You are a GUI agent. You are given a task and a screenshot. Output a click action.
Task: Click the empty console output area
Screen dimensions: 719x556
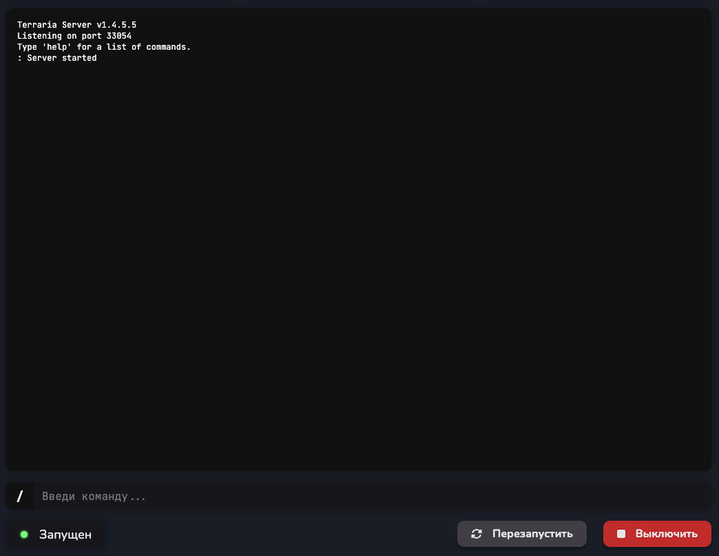(359, 266)
